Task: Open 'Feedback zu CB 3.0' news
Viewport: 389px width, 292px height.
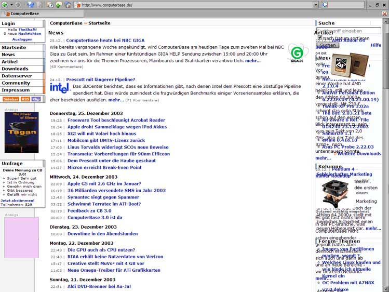Action: 89,211
